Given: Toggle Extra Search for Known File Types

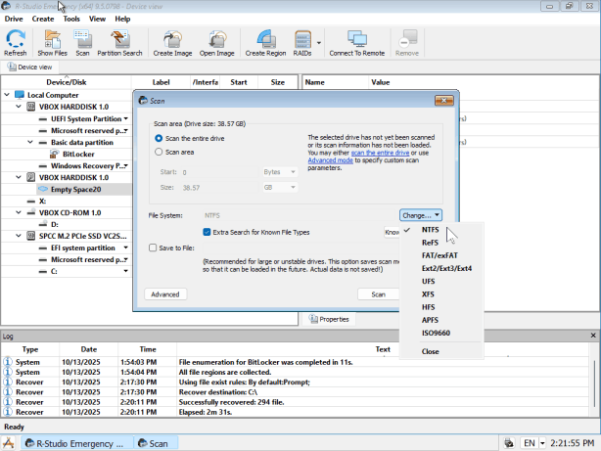Looking at the screenshot, I should (208, 232).
